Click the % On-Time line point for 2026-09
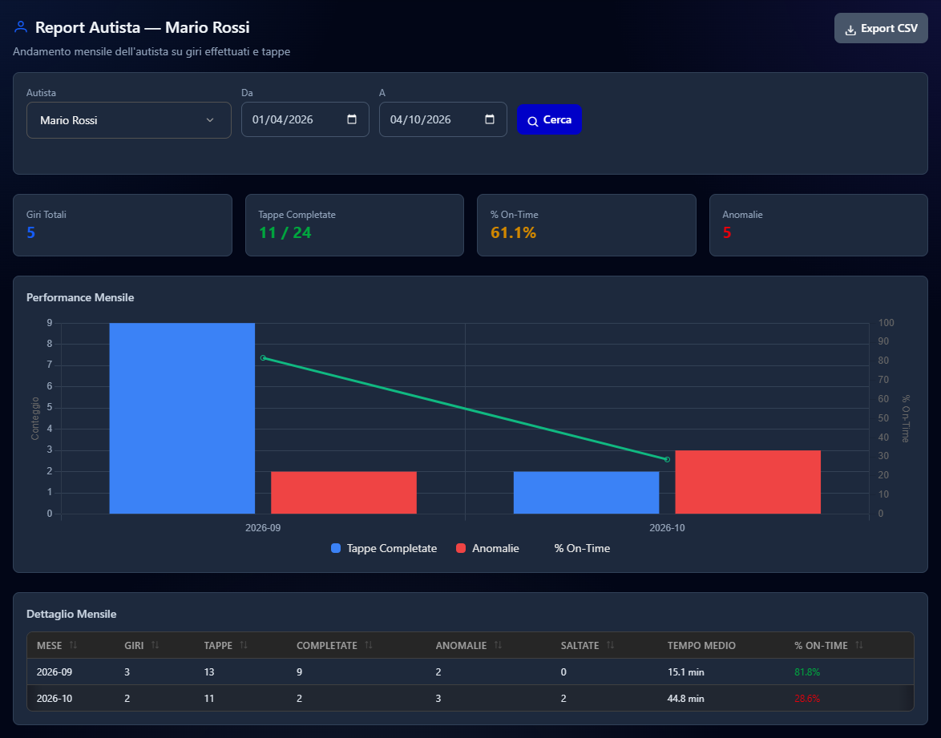The height and width of the screenshot is (738, 941). coord(263,358)
